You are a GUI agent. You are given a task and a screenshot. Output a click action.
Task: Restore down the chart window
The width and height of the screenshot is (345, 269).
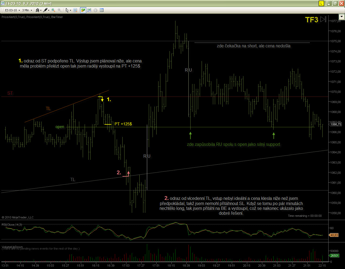335,3
